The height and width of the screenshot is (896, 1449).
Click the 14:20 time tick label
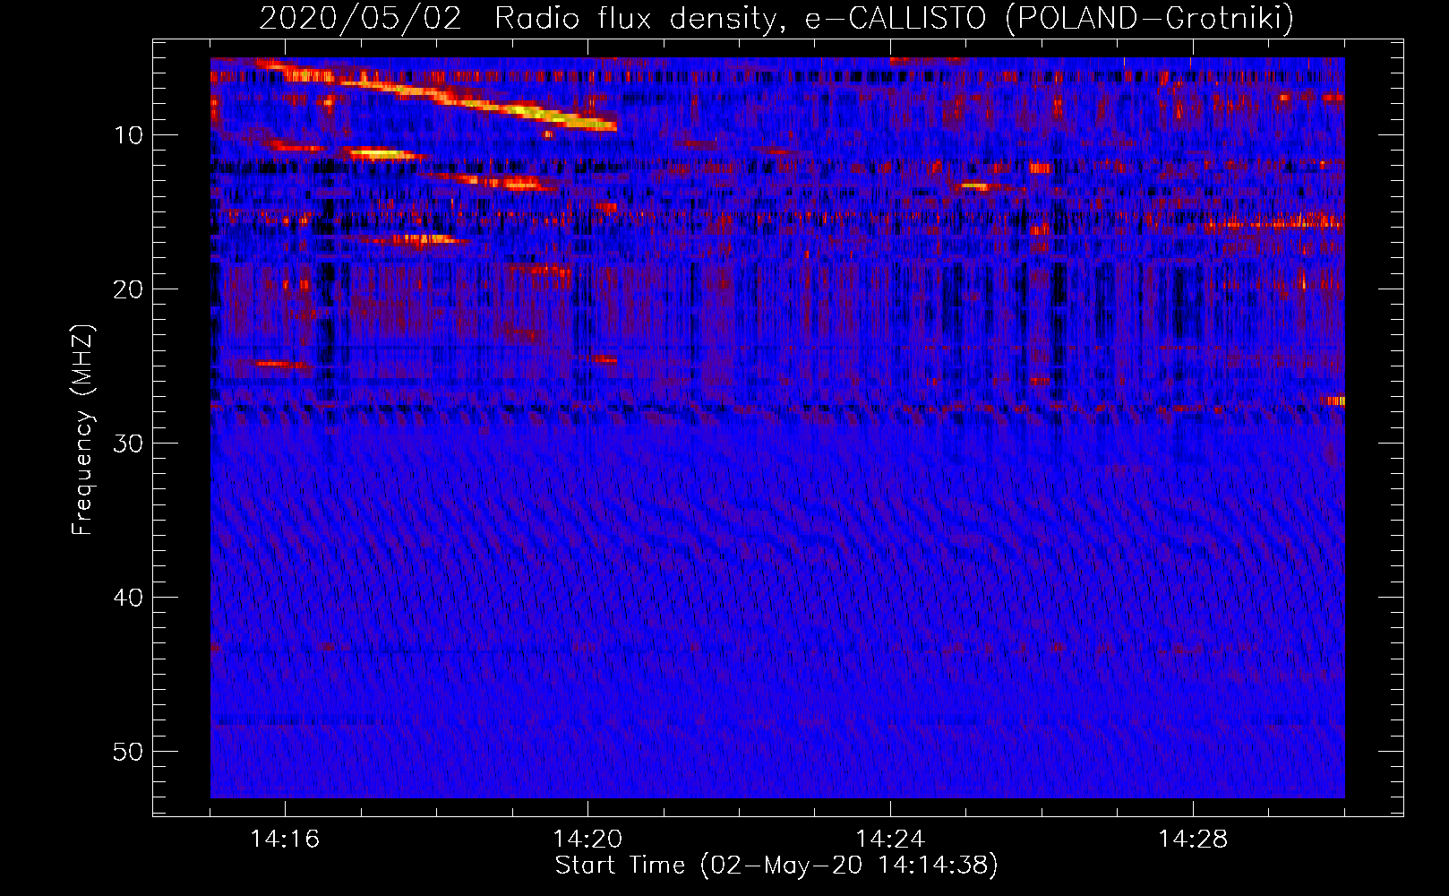coord(587,840)
